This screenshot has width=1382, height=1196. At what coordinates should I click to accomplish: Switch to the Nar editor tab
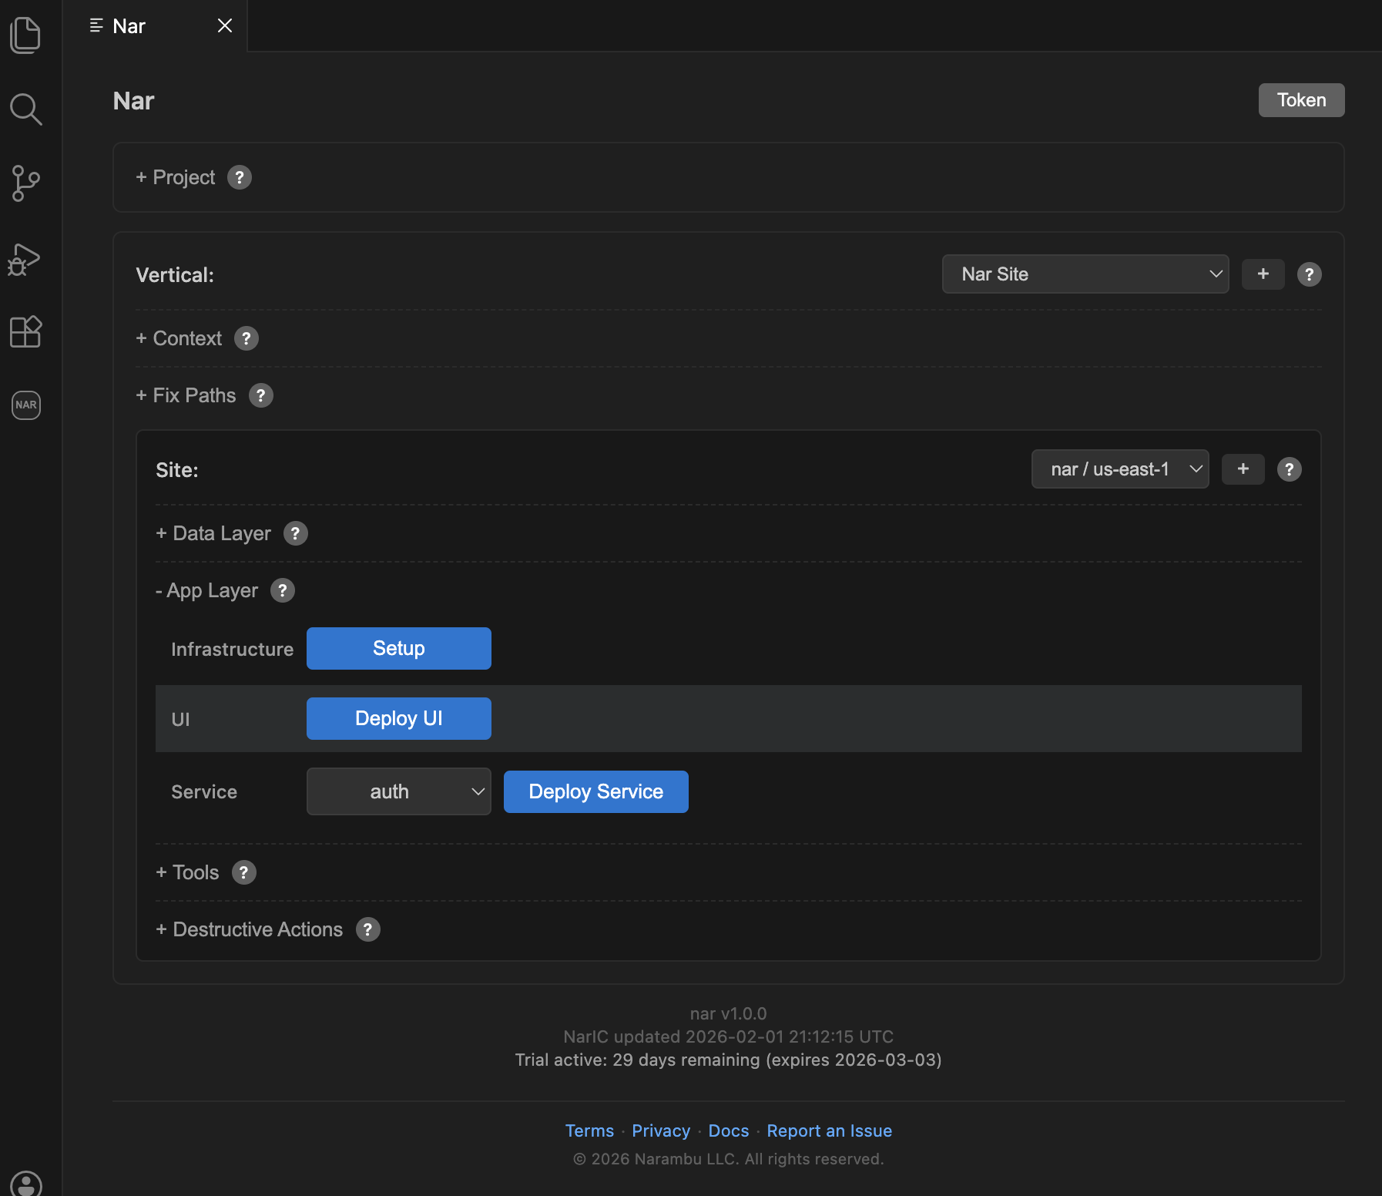[x=128, y=25]
